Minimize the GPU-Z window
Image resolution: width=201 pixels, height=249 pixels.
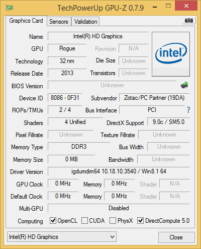[x=155, y=7]
